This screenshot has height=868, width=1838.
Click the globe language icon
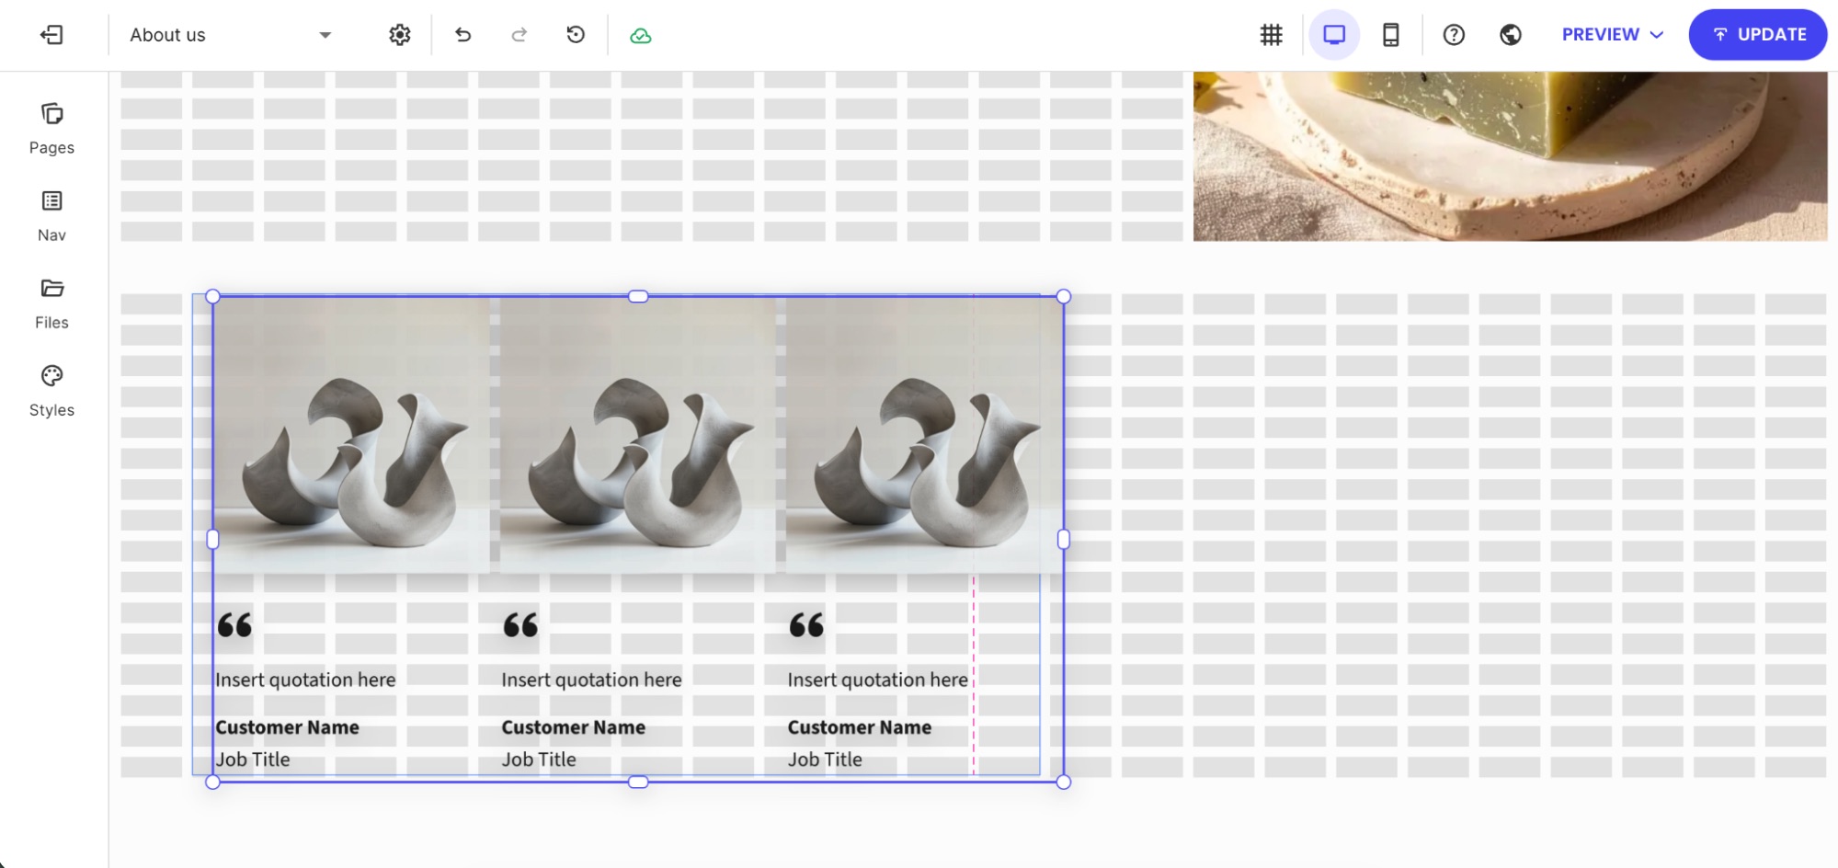[1511, 35]
